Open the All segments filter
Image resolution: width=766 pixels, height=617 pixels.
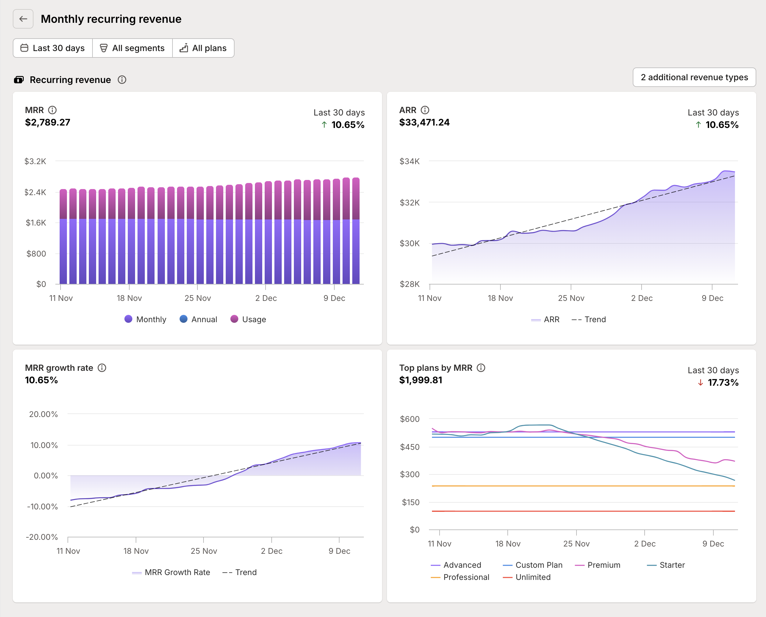(x=132, y=48)
